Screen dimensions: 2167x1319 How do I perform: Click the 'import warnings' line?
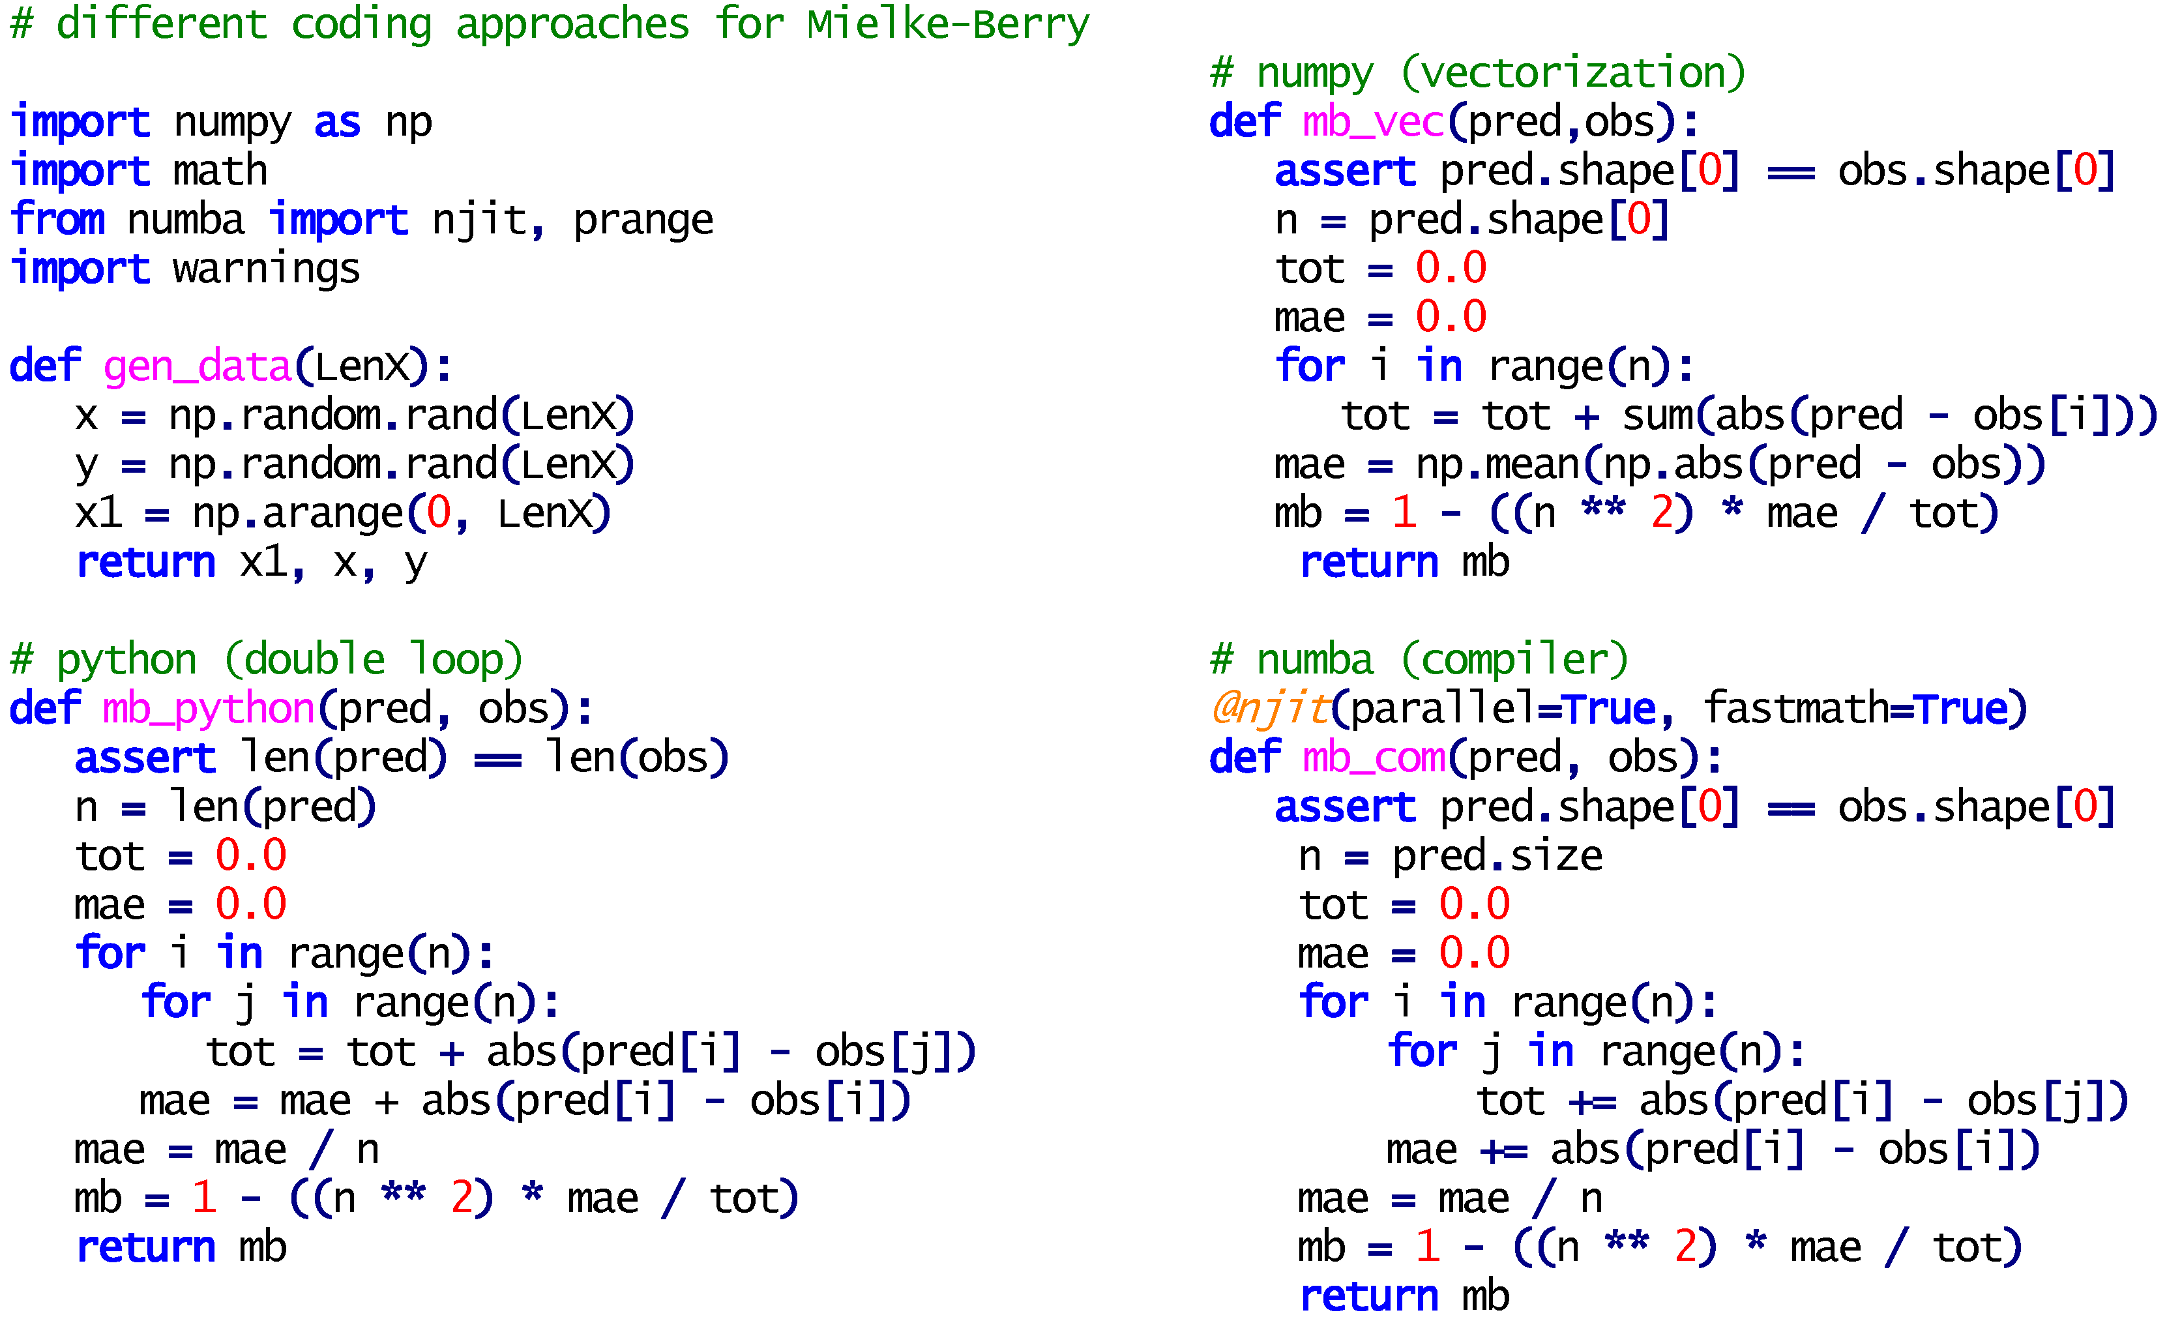coord(184,268)
